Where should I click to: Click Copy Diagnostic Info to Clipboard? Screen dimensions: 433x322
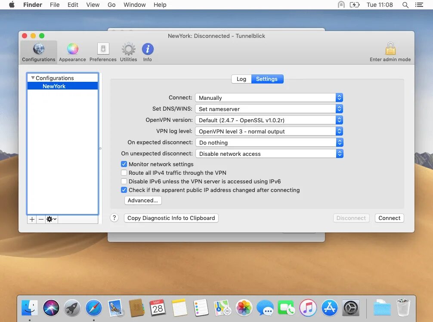171,218
